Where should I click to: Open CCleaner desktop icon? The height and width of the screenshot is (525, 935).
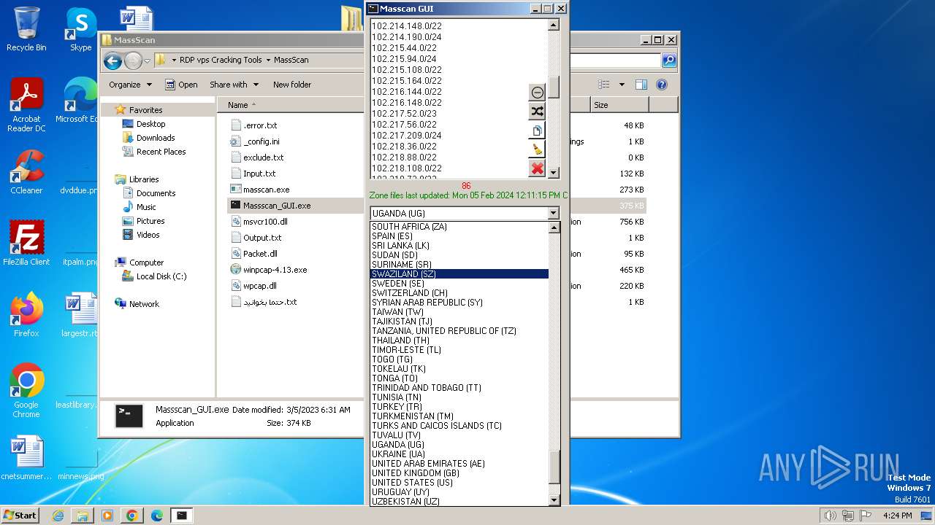26,172
